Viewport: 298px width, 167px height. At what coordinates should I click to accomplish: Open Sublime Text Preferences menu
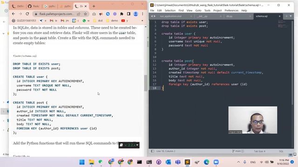click(x=231, y=10)
